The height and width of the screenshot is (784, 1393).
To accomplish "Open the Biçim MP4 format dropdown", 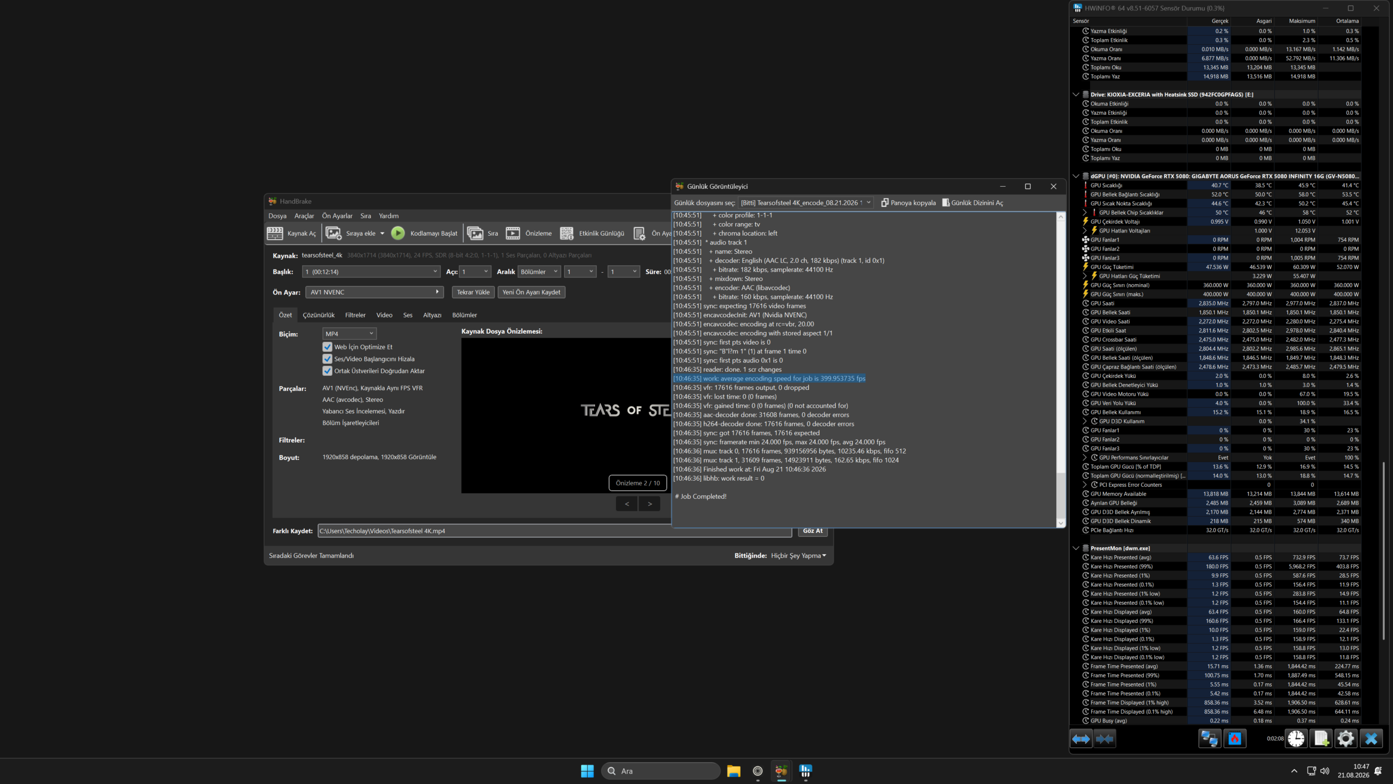I will (x=349, y=334).
